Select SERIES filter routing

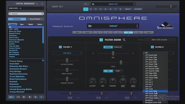(x=108, y=47)
